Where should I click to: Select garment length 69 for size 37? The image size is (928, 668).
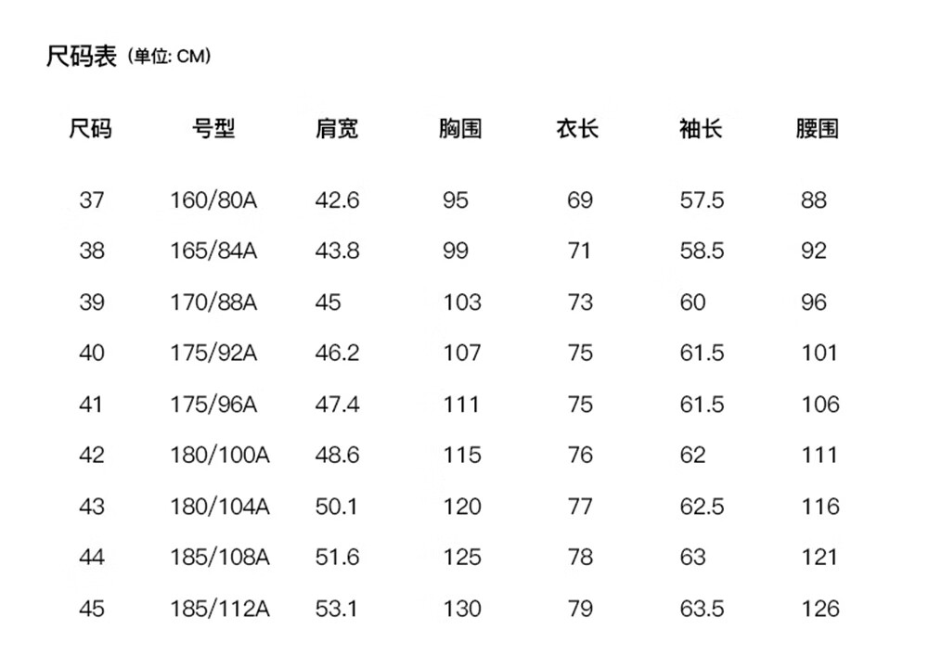579,200
